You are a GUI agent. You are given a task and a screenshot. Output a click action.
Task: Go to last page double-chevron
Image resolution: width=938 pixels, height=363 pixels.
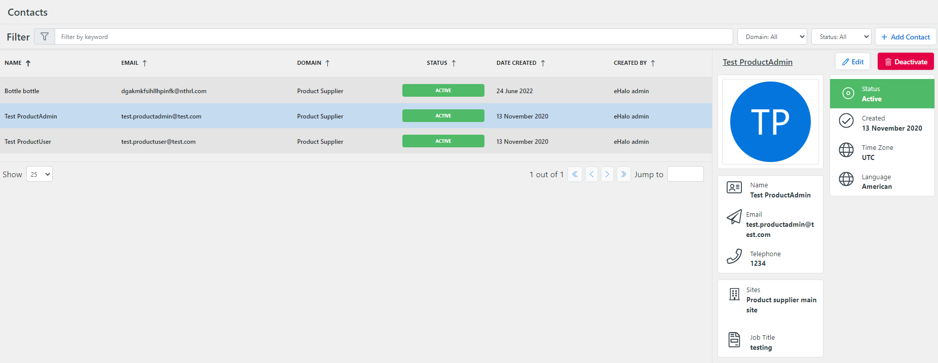[624, 174]
